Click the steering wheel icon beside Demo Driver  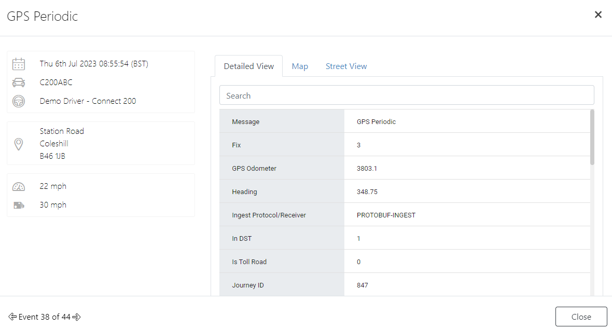pyautogui.click(x=19, y=101)
